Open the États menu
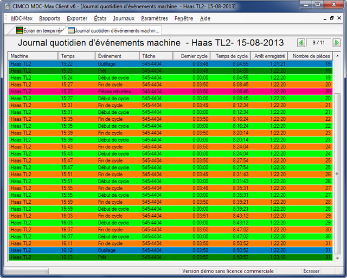This screenshot has width=347, height=278. 100,18
